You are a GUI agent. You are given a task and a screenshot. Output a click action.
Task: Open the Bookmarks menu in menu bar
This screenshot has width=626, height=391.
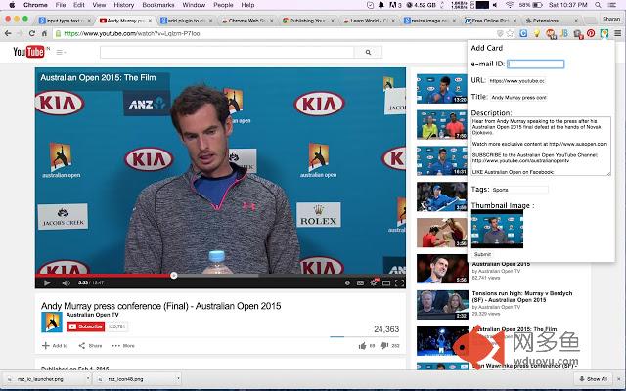pyautogui.click(x=158, y=5)
